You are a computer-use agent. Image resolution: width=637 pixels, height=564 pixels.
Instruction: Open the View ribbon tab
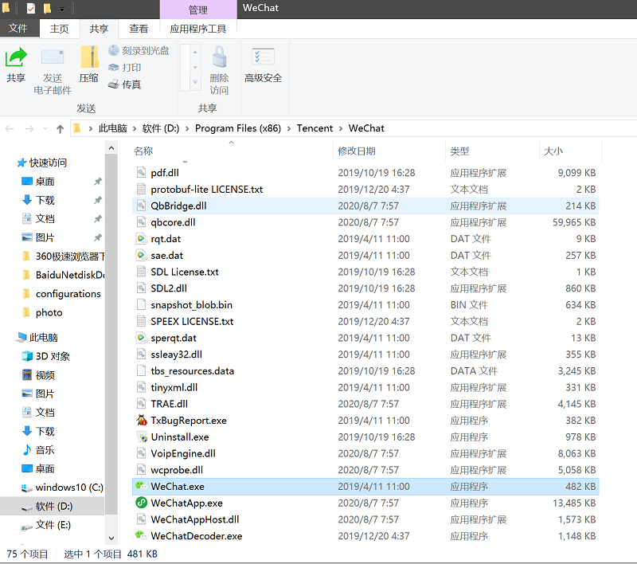[139, 29]
